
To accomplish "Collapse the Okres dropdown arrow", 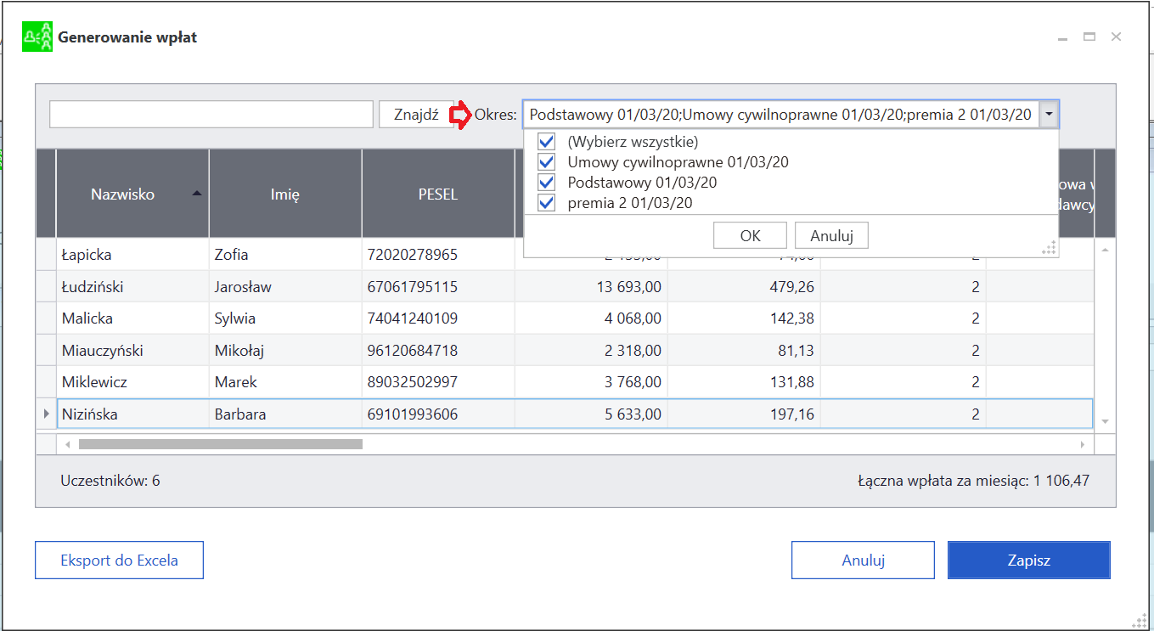I will pos(1050,114).
